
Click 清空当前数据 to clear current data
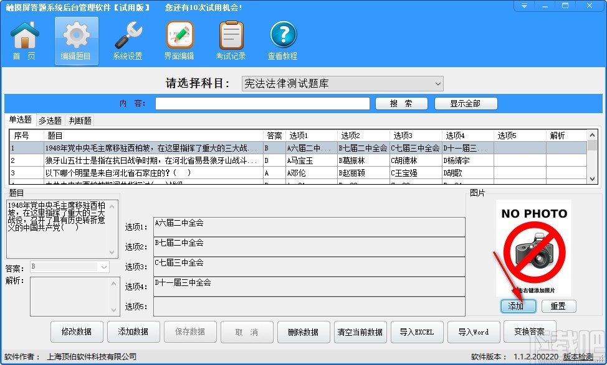pyautogui.click(x=360, y=331)
